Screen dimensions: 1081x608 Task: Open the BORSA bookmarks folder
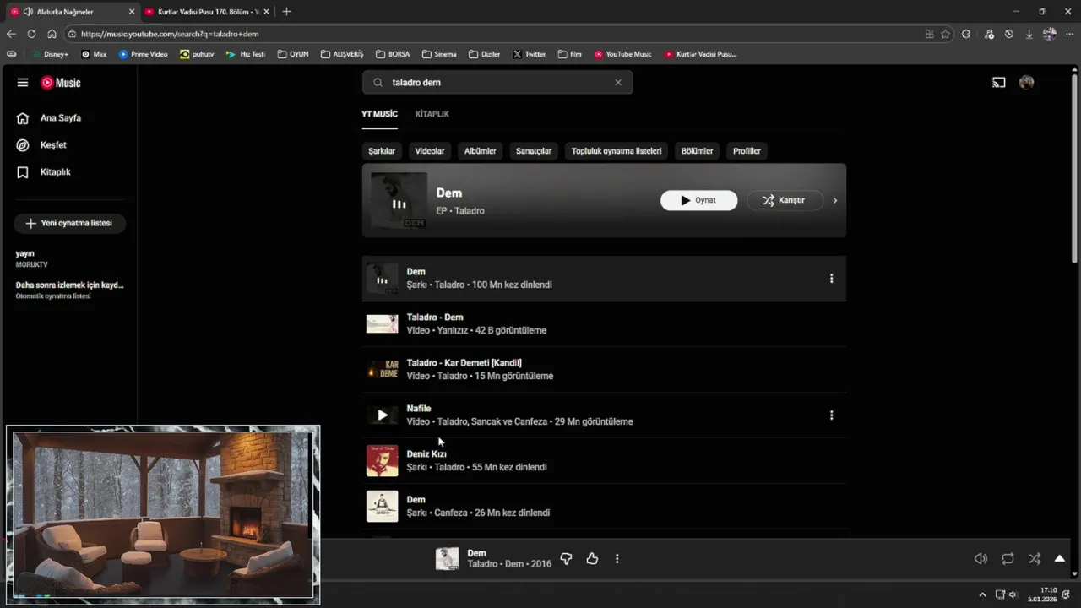tap(393, 54)
